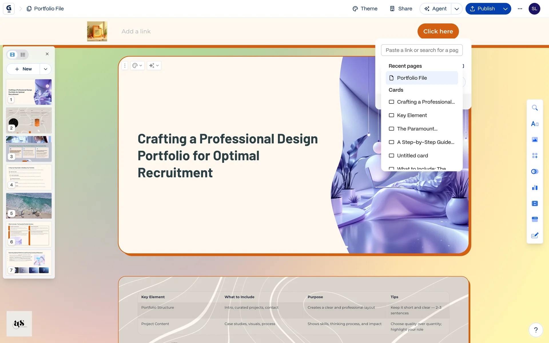The width and height of the screenshot is (549, 343).
Task: Open the charts tool in sidebar
Action: point(535,188)
